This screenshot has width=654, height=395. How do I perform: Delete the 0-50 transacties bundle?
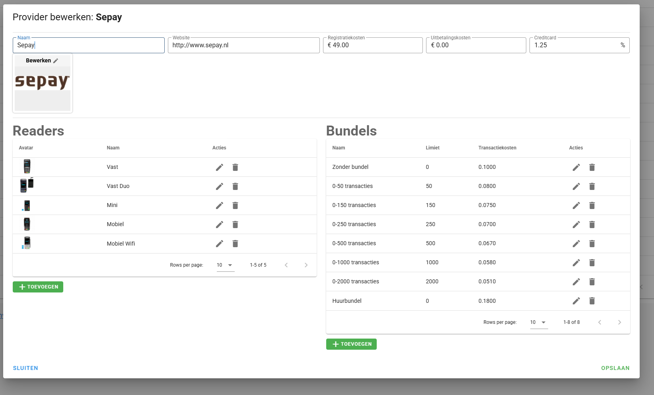point(592,186)
